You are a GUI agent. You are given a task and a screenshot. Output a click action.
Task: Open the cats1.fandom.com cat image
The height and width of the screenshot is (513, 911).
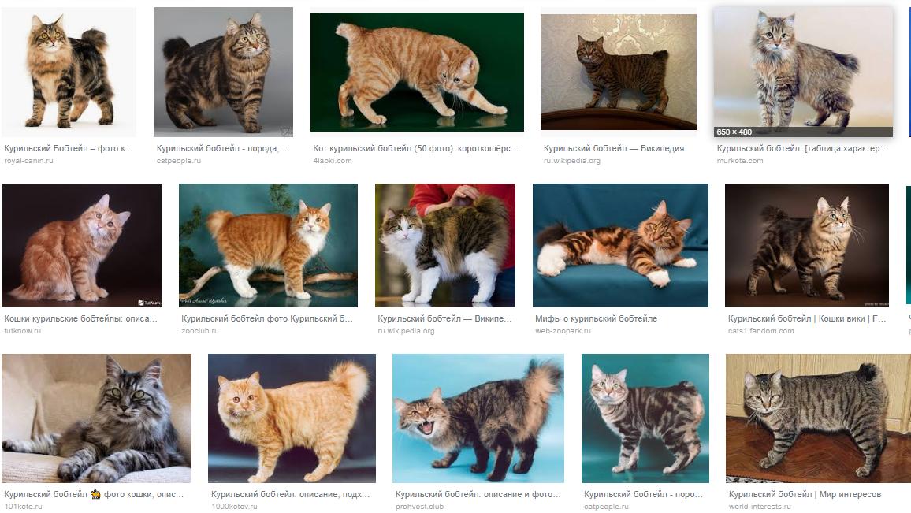pyautogui.click(x=807, y=245)
